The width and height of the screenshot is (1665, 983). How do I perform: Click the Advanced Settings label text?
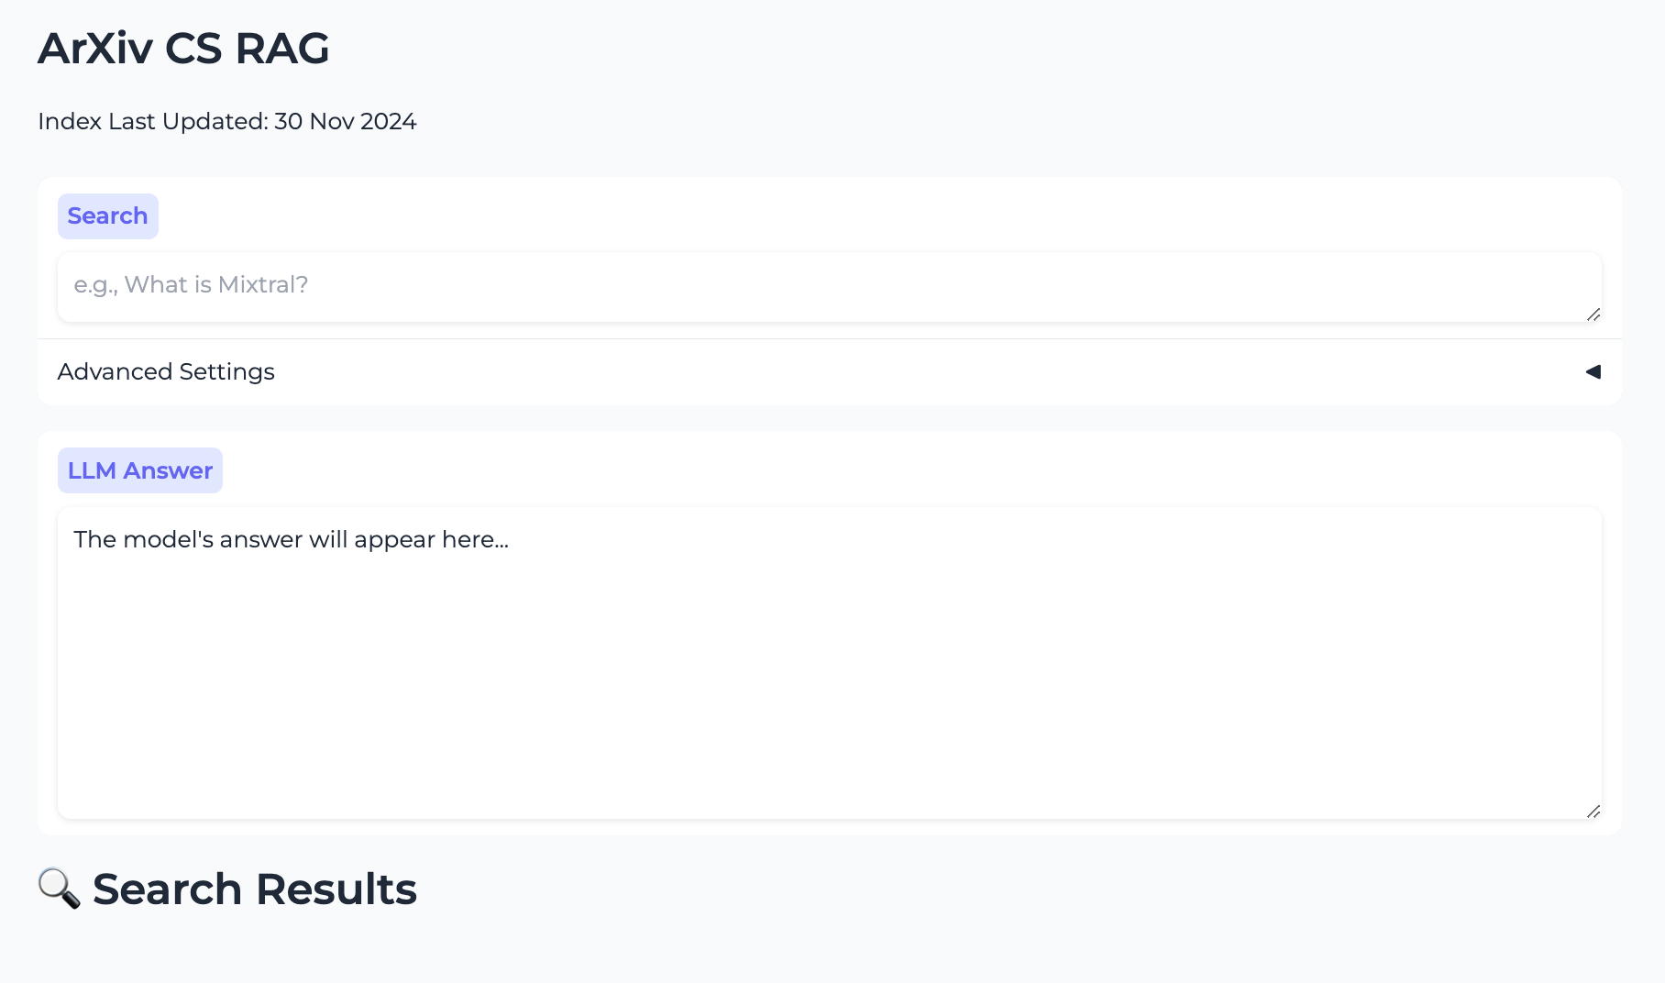point(166,371)
